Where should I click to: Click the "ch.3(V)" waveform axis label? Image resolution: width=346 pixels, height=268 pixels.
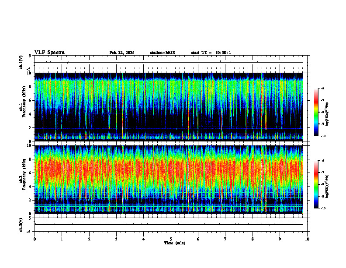[x=21, y=225]
